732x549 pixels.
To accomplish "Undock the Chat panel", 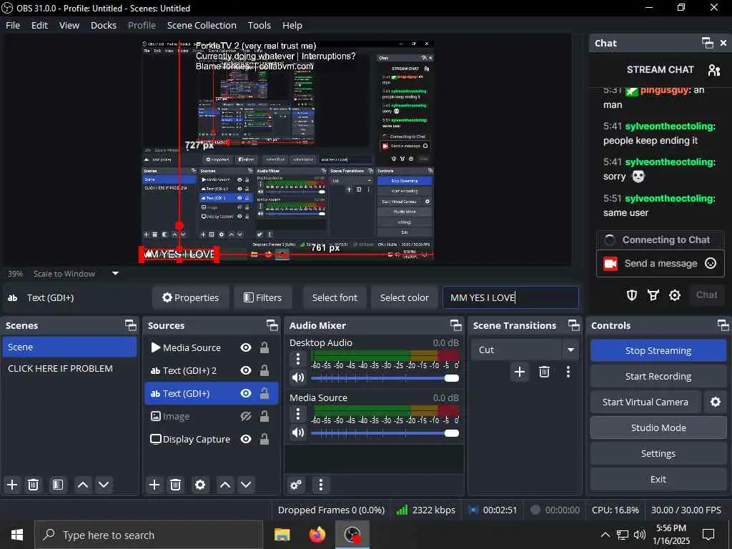I will (x=707, y=43).
